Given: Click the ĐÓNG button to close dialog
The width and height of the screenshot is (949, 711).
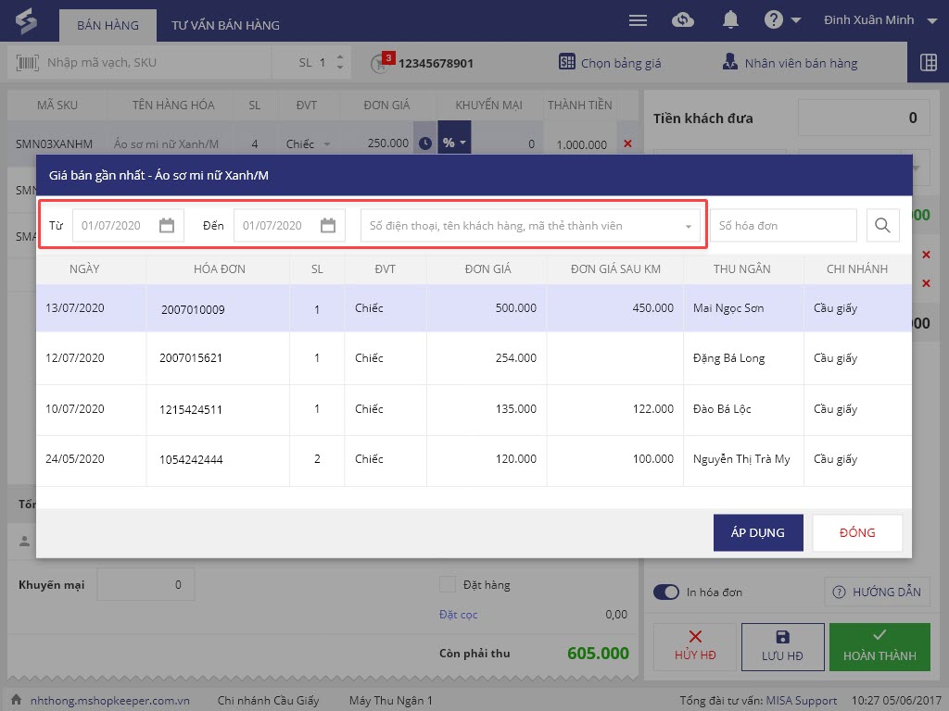Looking at the screenshot, I should 856,532.
